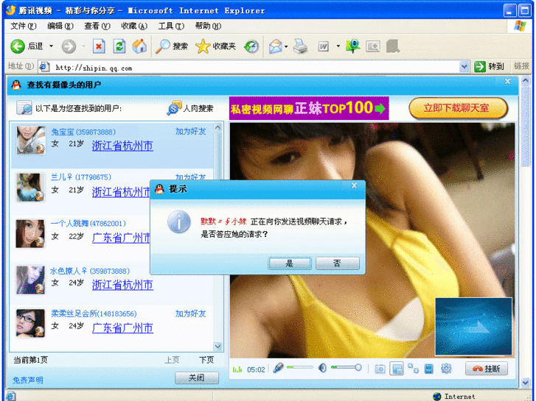Image resolution: width=536 pixels, height=401 pixels.
Task: Go to next page with 下页
Action: 206,360
